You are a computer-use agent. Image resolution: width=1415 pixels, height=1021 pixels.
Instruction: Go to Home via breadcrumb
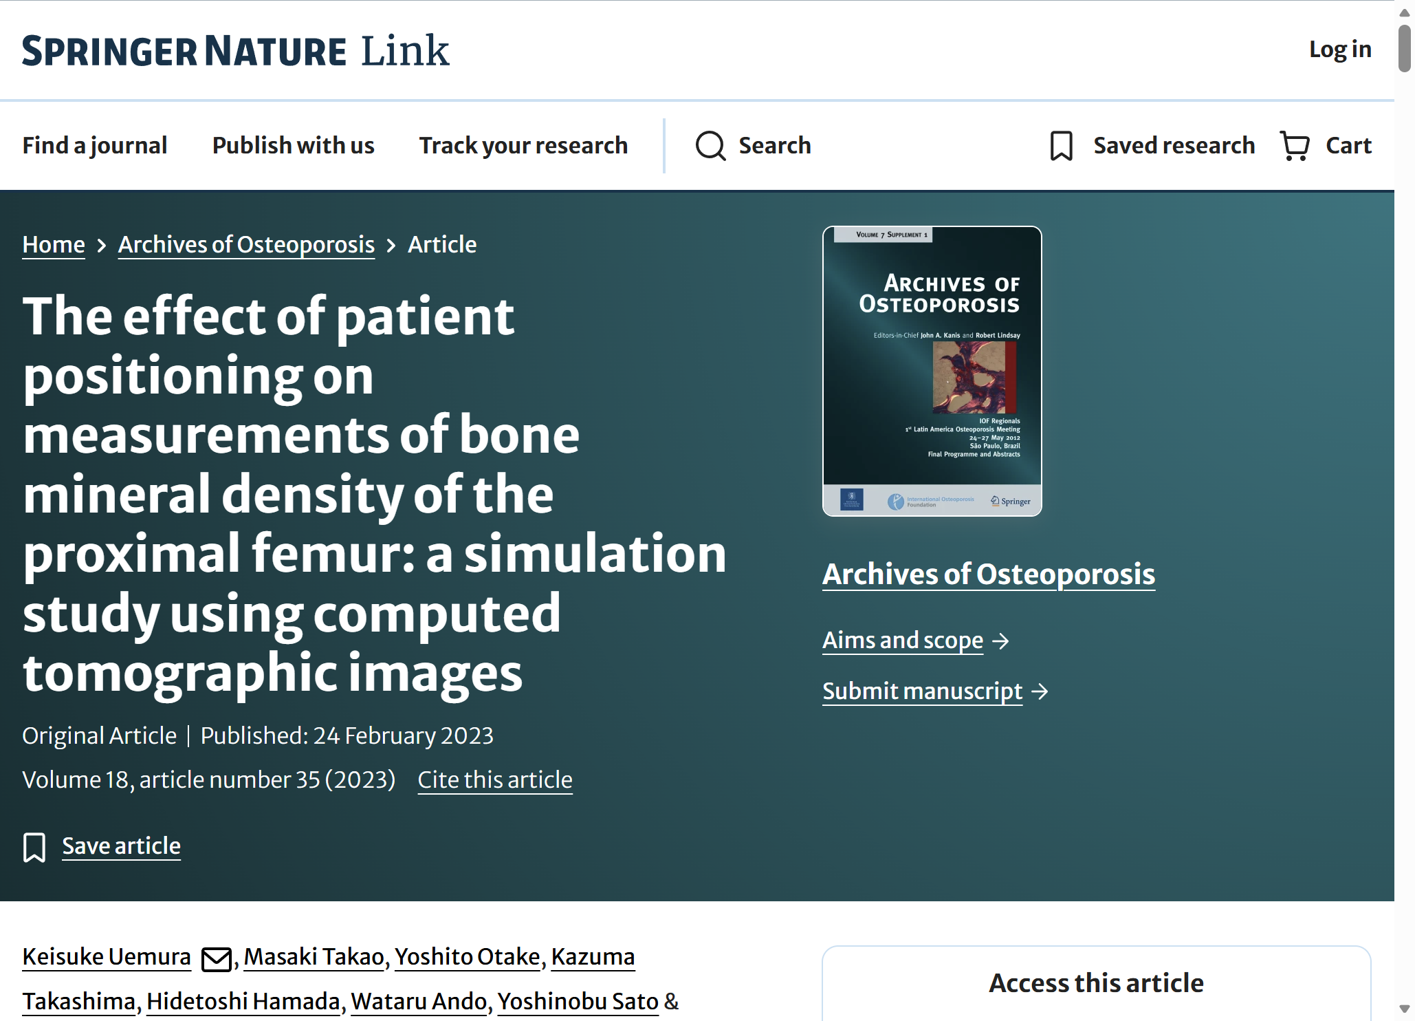point(54,245)
